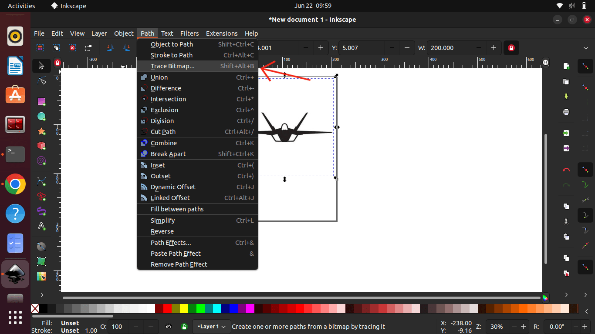Pick the yellow swatch in palette

pos(184,309)
